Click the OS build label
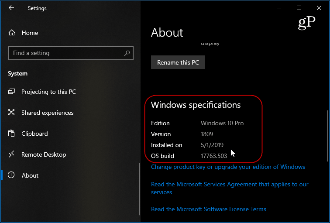Viewport: 330px width, 223px height. pos(162,156)
